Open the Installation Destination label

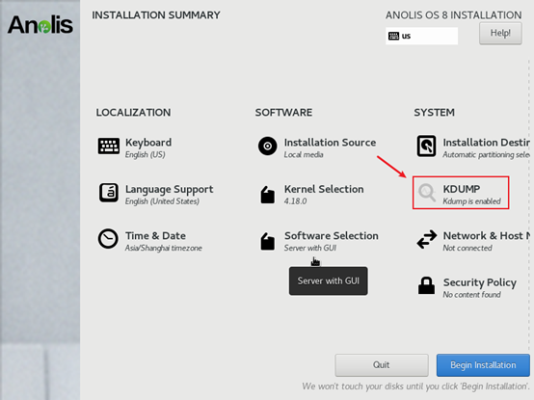point(487,143)
